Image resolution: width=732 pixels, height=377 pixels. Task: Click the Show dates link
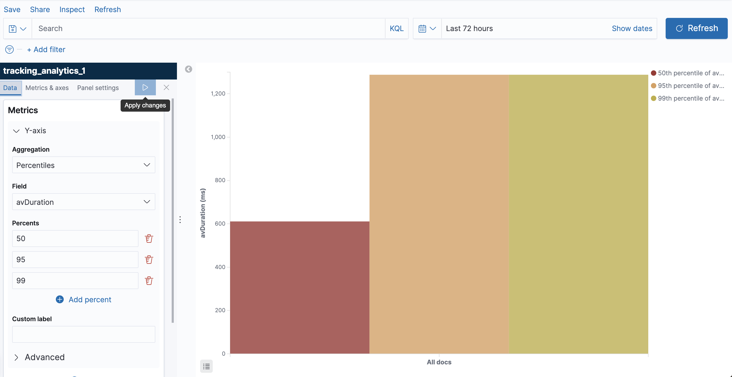tap(632, 28)
